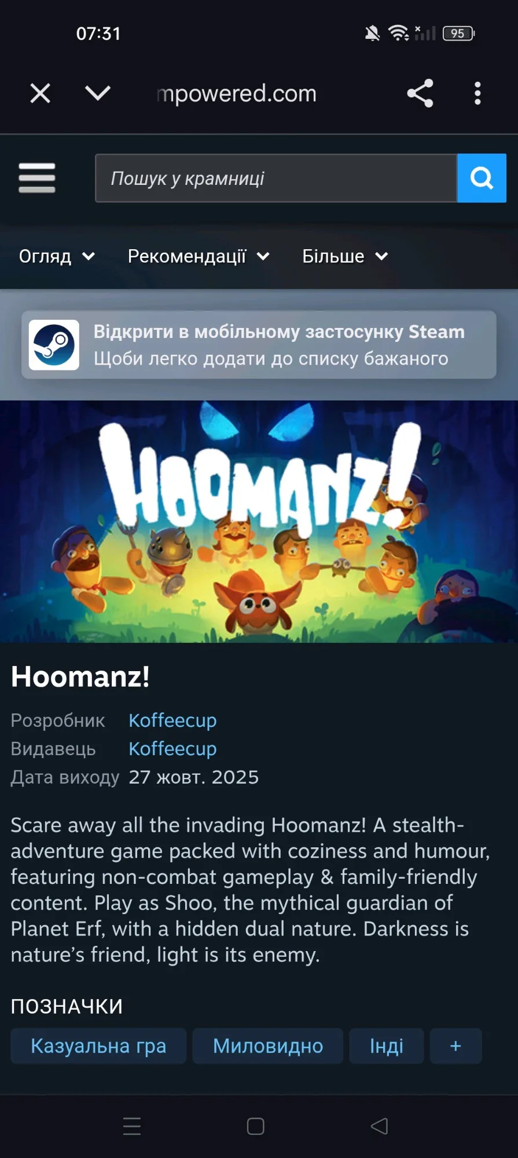
Task: Open the Steam hamburger menu
Action: (37, 178)
